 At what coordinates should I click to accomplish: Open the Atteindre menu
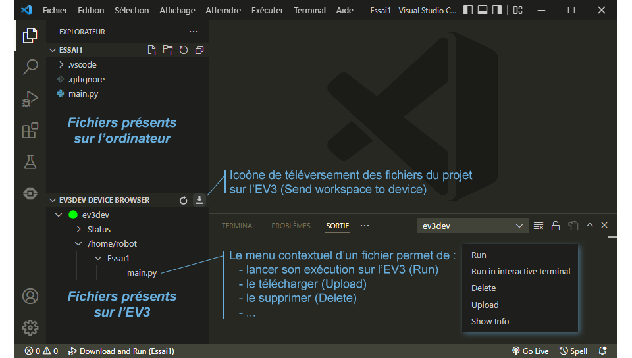(x=223, y=10)
